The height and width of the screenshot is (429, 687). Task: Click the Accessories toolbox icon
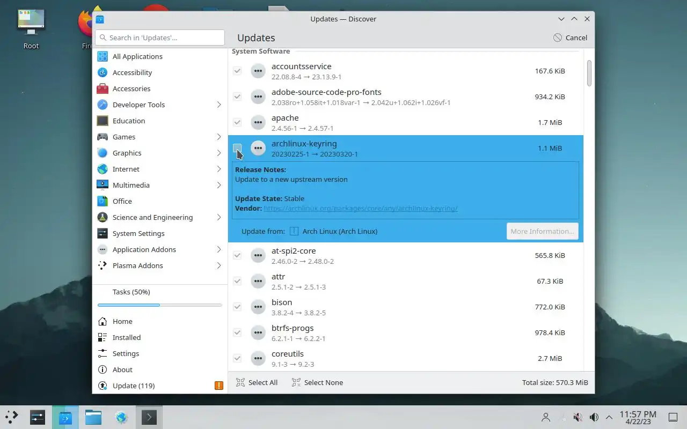[x=103, y=88]
